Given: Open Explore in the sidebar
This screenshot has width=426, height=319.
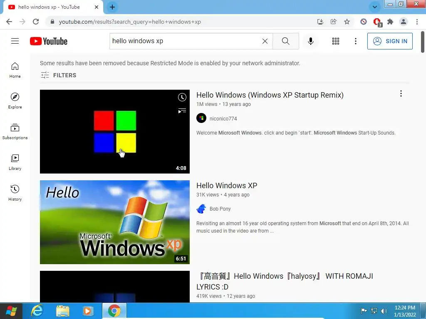Looking at the screenshot, I should coord(15,101).
